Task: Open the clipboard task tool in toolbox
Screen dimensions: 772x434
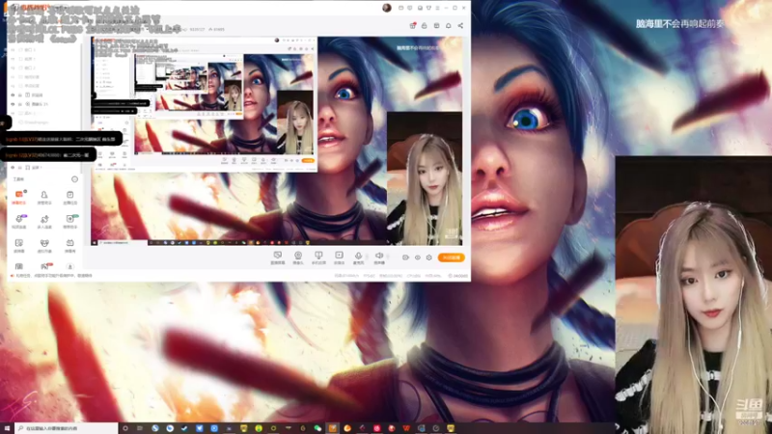Action: coord(69,197)
